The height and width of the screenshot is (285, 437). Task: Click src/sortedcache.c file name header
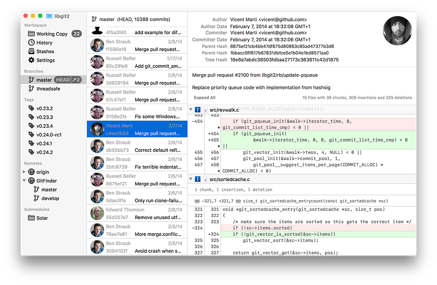click(x=229, y=180)
